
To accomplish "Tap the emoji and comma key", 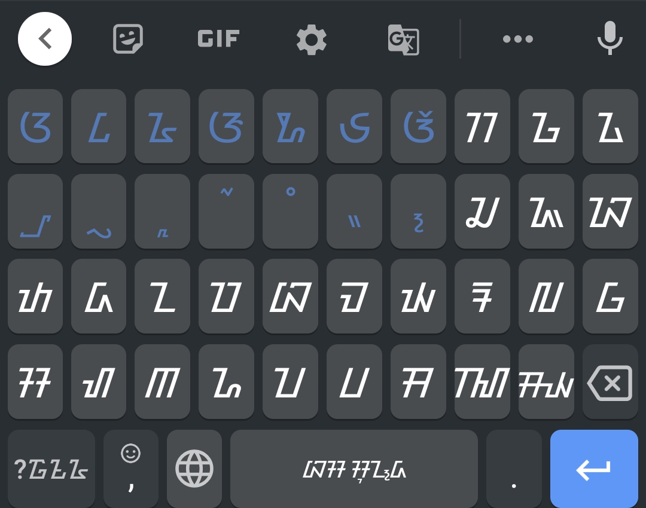I will point(130,469).
